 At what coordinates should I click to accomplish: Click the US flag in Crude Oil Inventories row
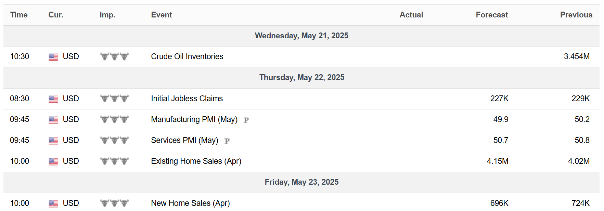(53, 57)
